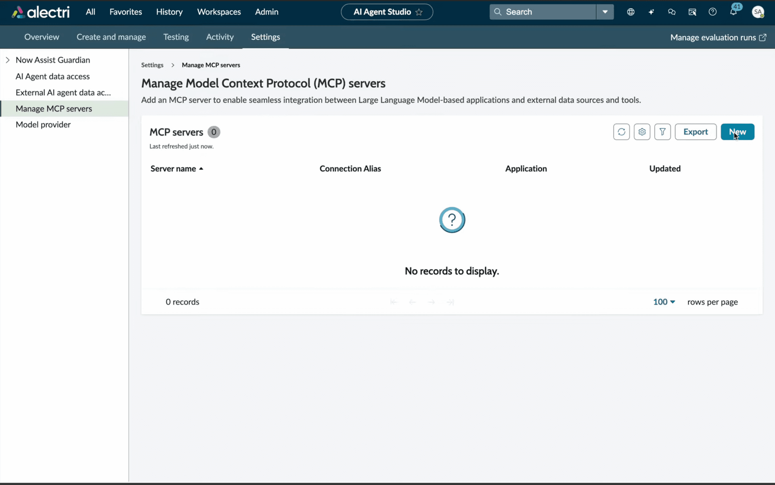The height and width of the screenshot is (485, 775).
Task: Open the list settings gear icon
Action: pos(642,132)
